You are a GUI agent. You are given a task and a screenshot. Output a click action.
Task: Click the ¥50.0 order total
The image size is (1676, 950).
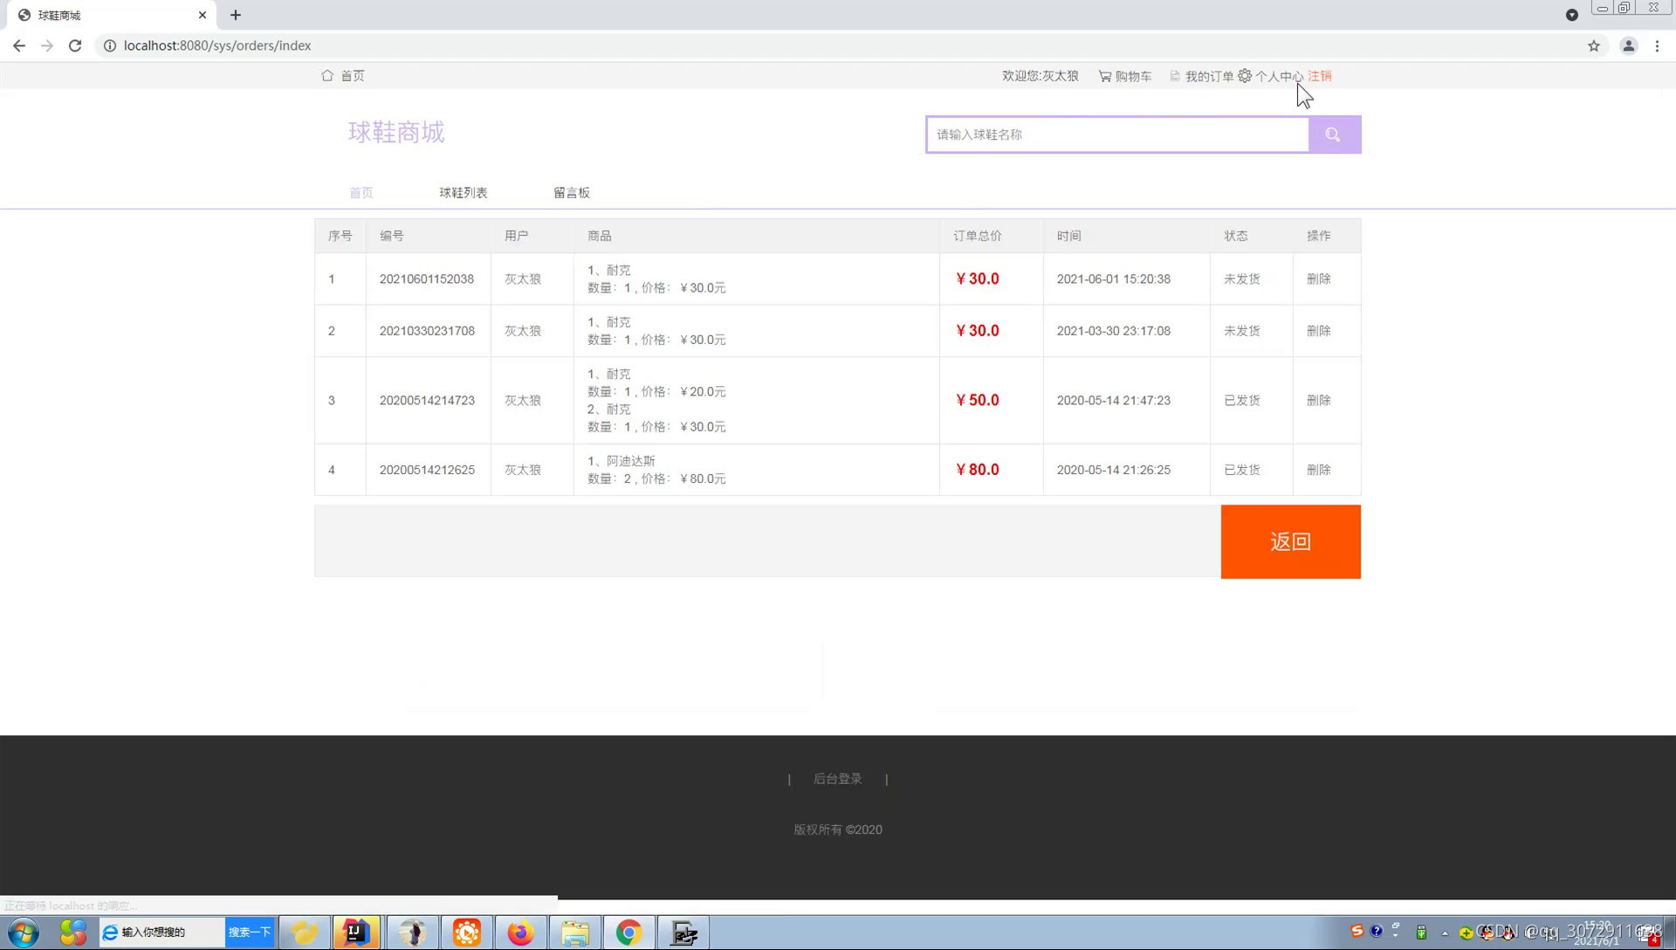tap(978, 401)
